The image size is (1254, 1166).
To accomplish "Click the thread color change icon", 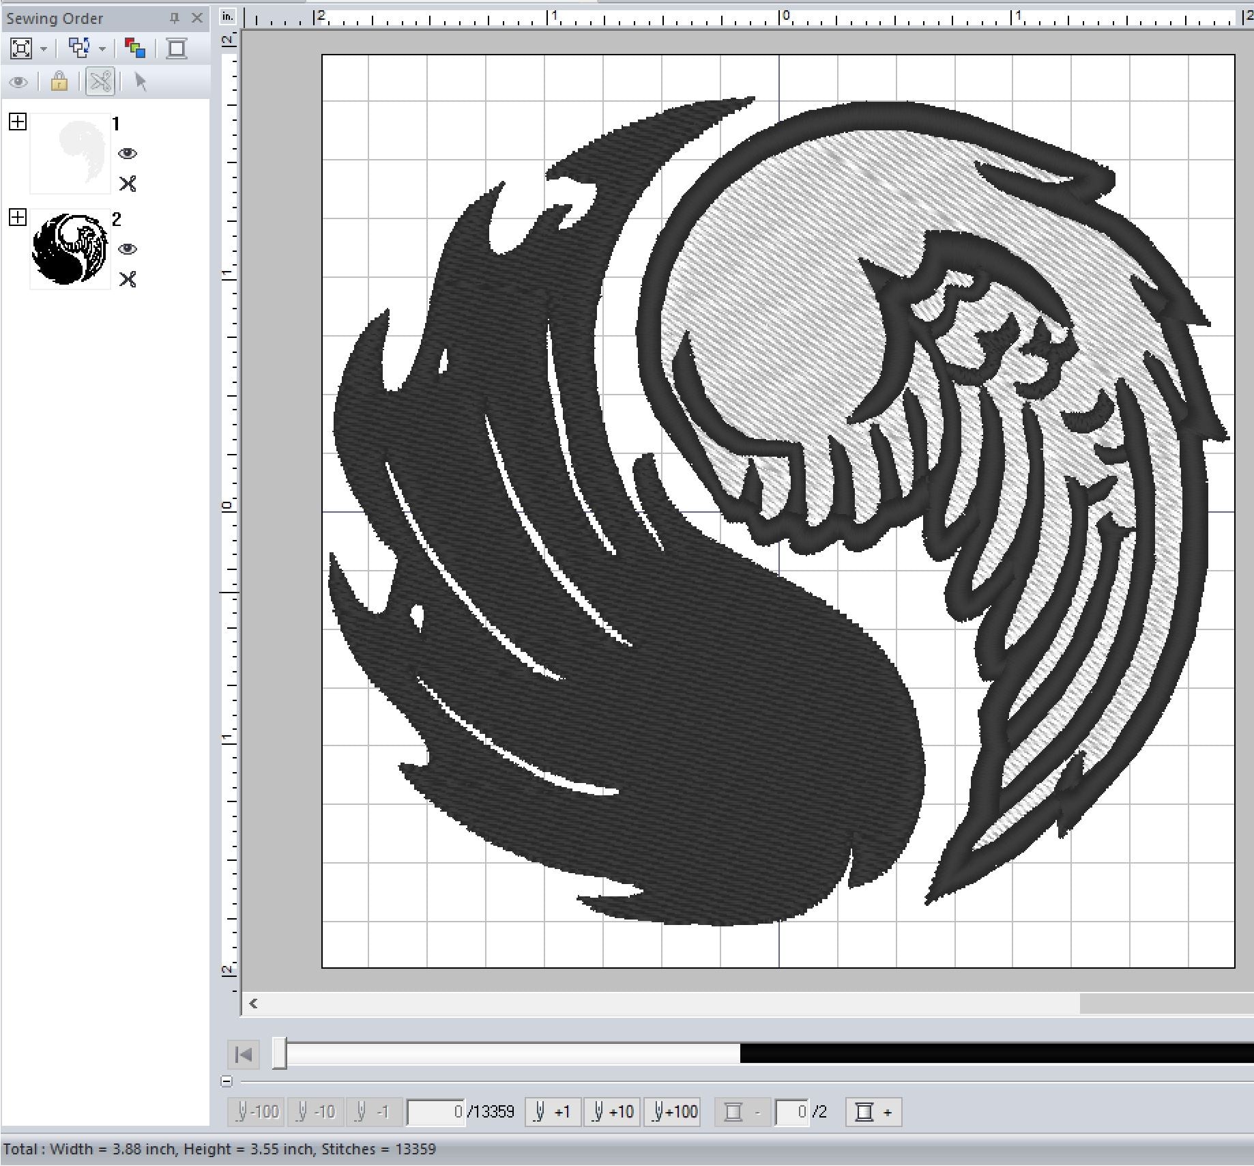I will (135, 48).
